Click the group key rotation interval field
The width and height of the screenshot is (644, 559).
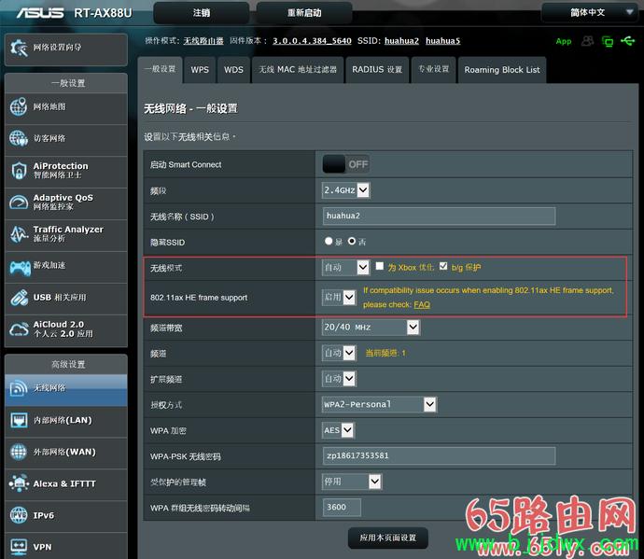(342, 508)
